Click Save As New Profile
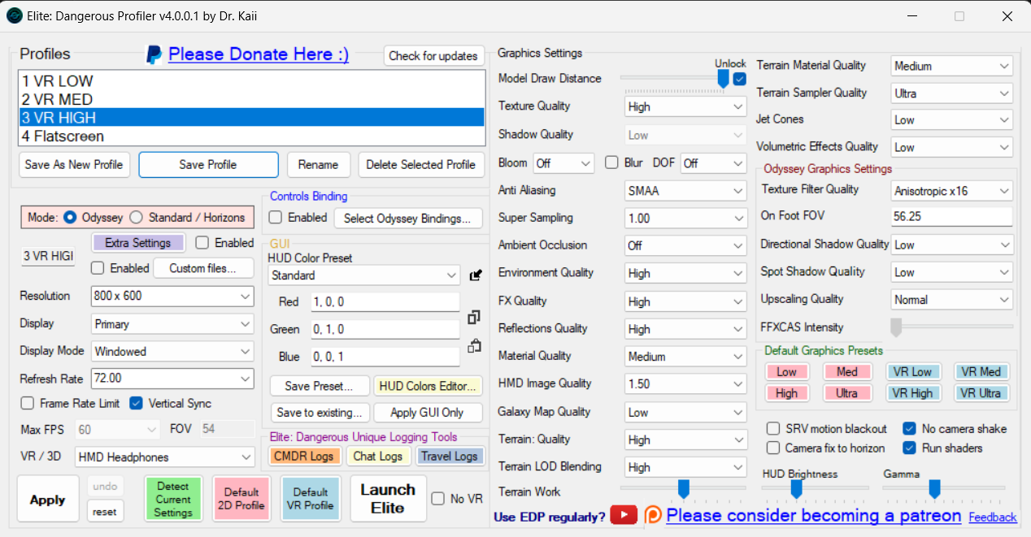1031x537 pixels. 74,164
